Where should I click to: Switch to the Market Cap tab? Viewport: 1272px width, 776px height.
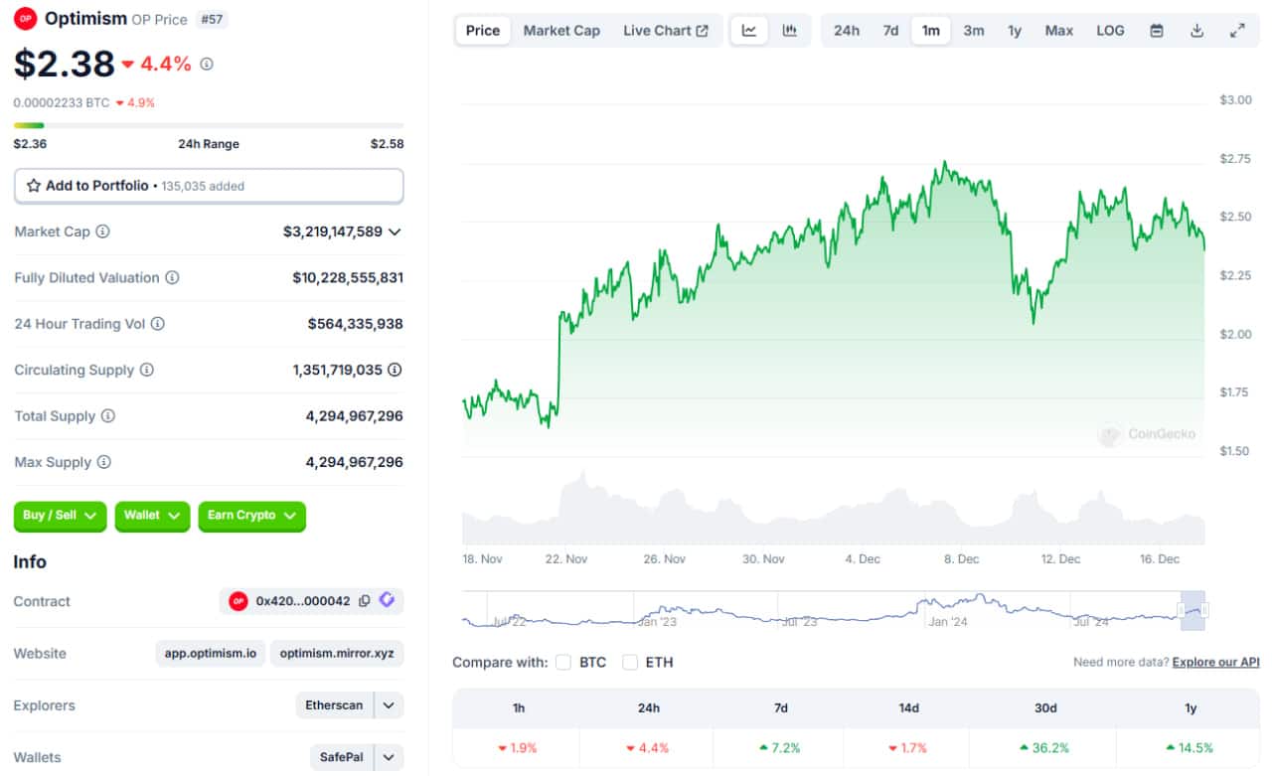pos(561,31)
